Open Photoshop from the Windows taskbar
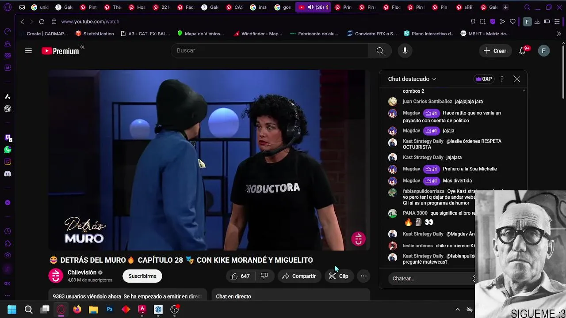 pos(110,310)
